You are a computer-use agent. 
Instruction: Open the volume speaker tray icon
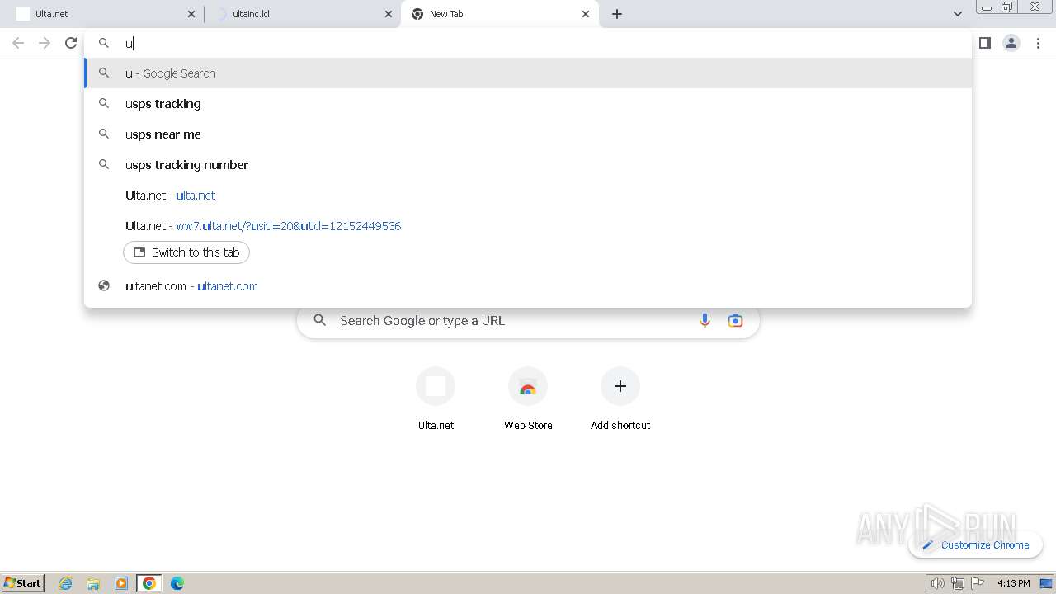click(938, 583)
